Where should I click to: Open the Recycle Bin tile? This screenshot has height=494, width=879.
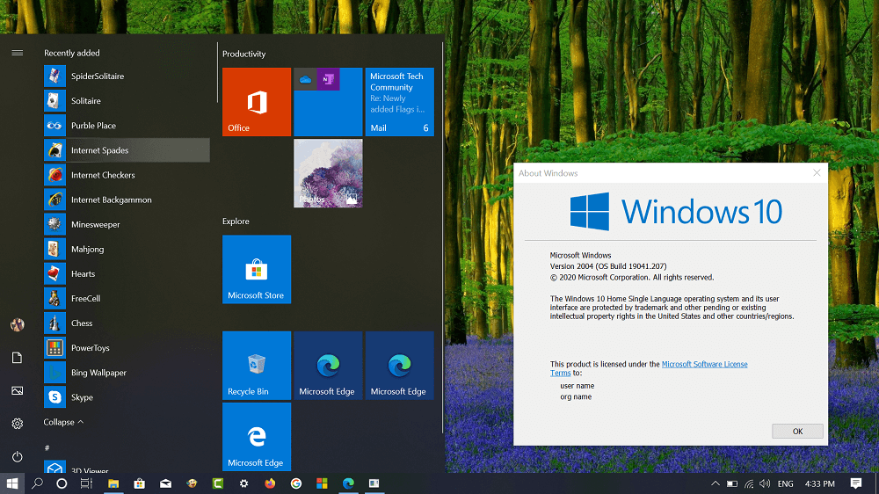click(x=256, y=365)
